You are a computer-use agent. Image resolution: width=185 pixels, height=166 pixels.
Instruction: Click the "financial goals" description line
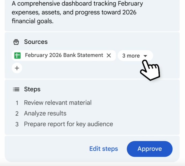[x=32, y=21]
